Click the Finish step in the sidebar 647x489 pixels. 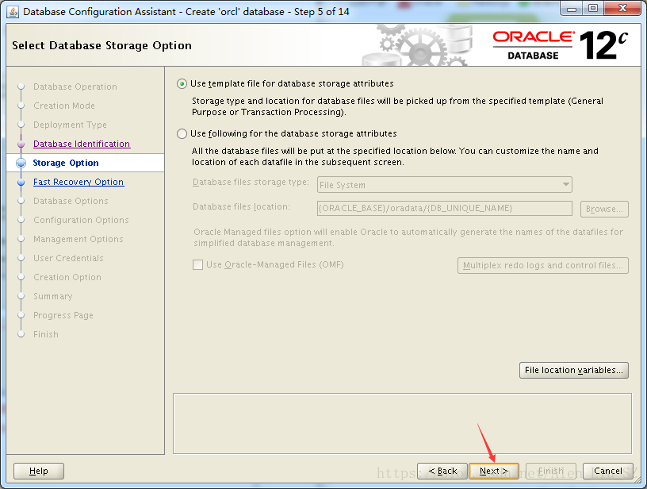point(46,334)
